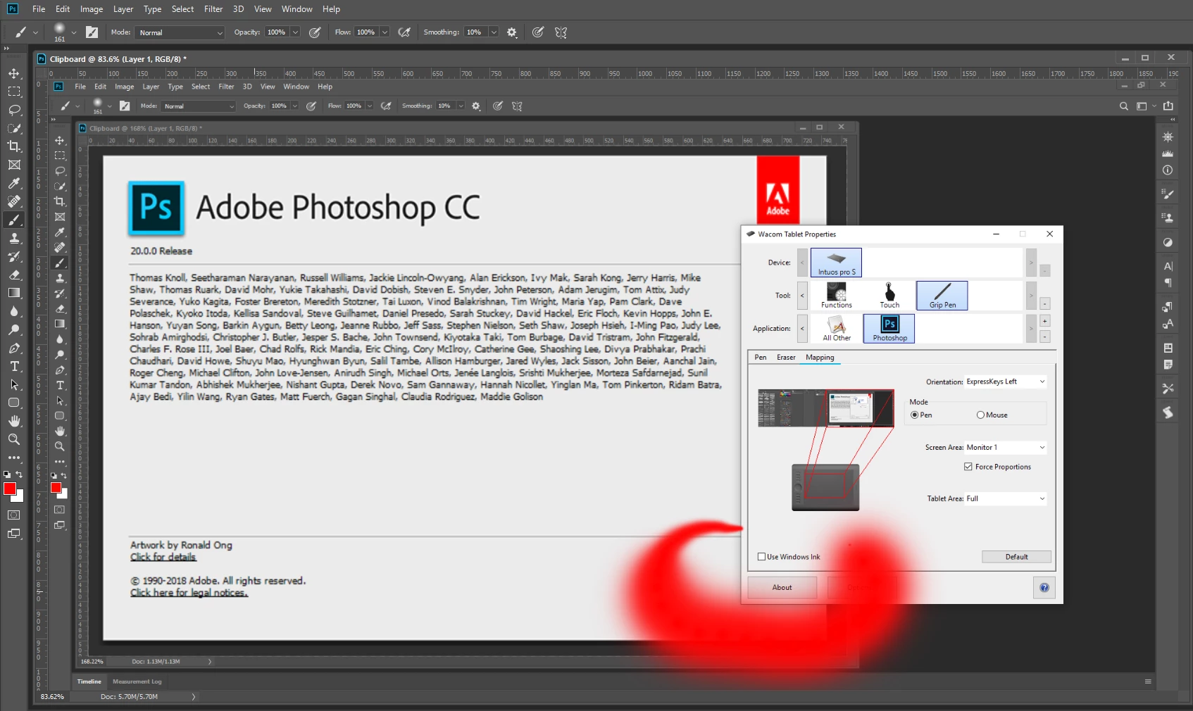Open background color swatch in main Tools panel

20,498
